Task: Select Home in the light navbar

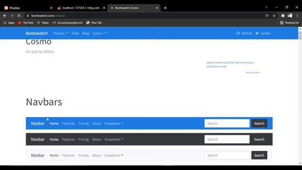Action: [x=54, y=155]
